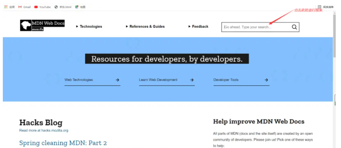This screenshot has width=341, height=148.
Task: Click the 'Hacks Blog' heading
Action: [x=41, y=122]
